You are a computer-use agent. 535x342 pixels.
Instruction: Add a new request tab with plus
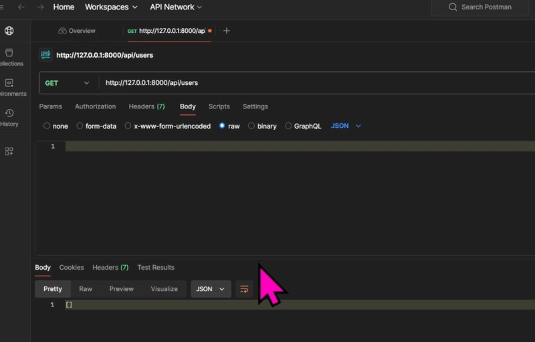pos(226,31)
